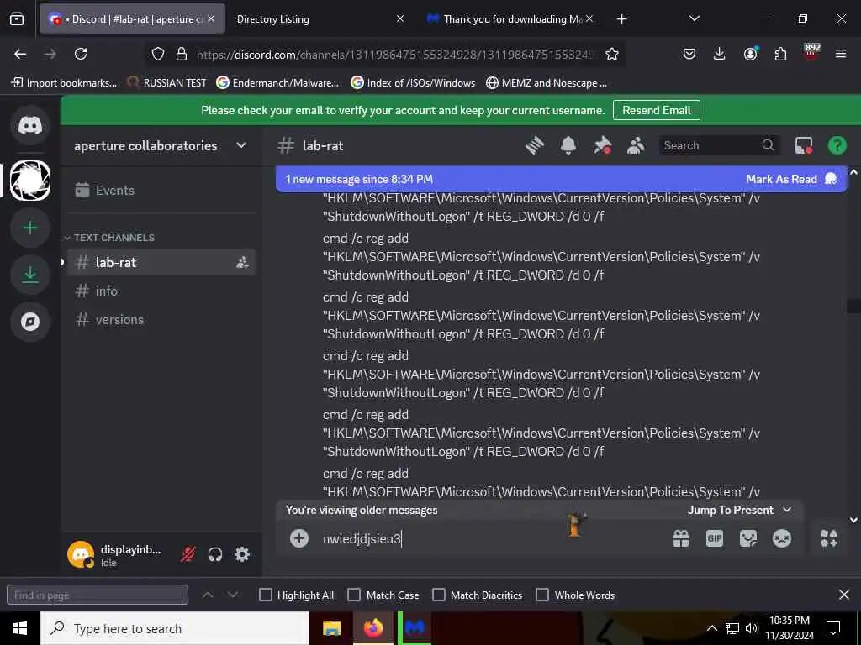
Task: Open the Firefox View icon in the tab bar
Action: click(x=17, y=19)
